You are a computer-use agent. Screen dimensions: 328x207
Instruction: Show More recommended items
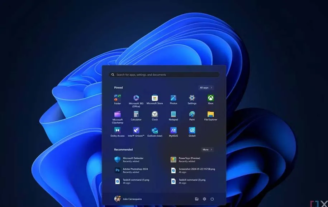pos(207,150)
